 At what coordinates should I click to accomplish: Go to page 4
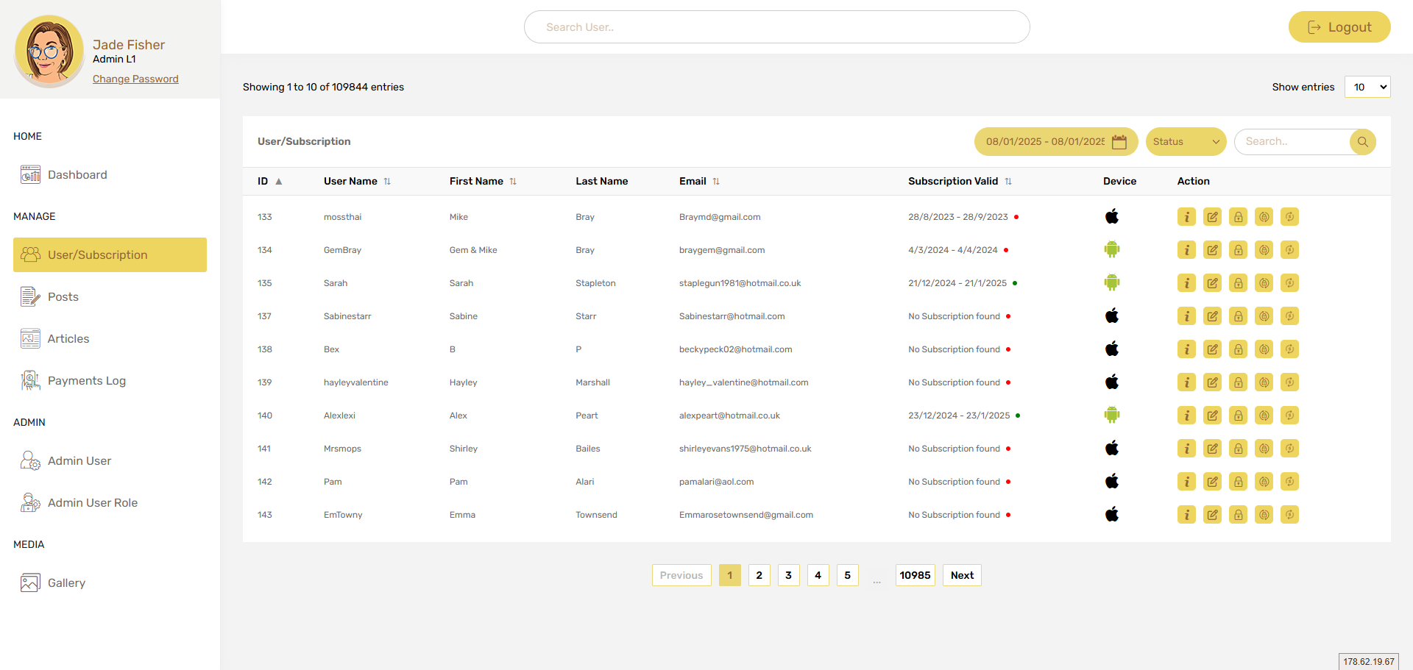tap(818, 575)
